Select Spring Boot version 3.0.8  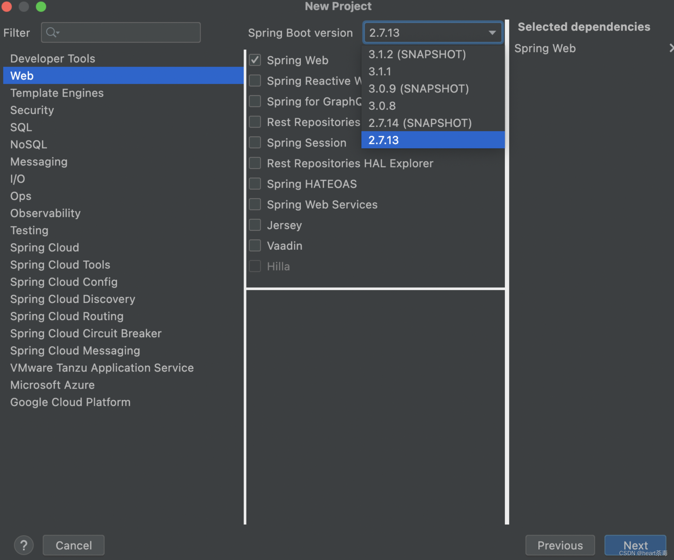click(x=433, y=106)
